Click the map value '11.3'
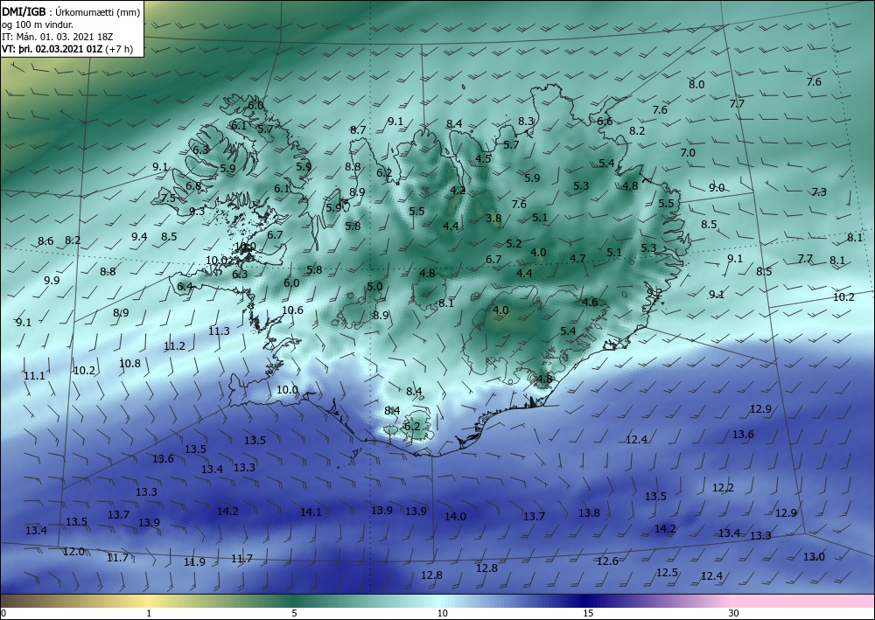Viewport: 875px width, 620px height. (219, 331)
